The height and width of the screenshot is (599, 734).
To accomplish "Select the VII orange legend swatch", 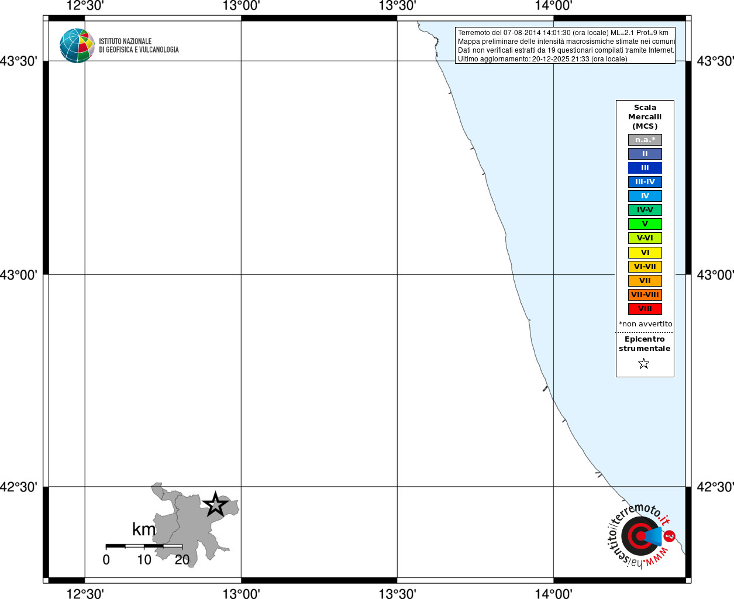I will (x=645, y=281).
